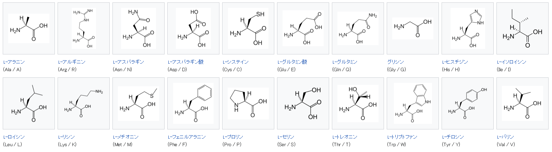The width and height of the screenshot is (552, 152).
Task: Open the L-イソロイシン molecule image
Action: pyautogui.click(x=523, y=28)
